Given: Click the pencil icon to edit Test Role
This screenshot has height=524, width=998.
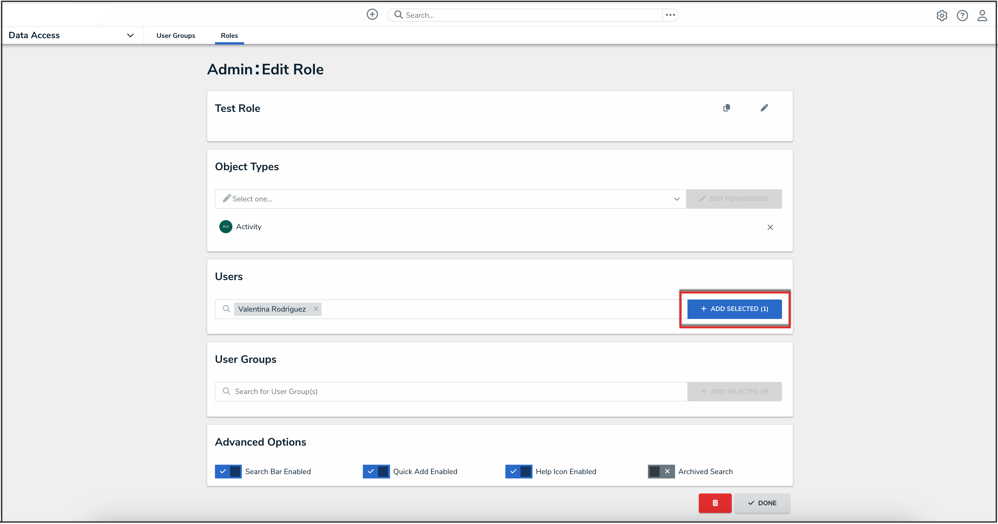Looking at the screenshot, I should [x=764, y=108].
